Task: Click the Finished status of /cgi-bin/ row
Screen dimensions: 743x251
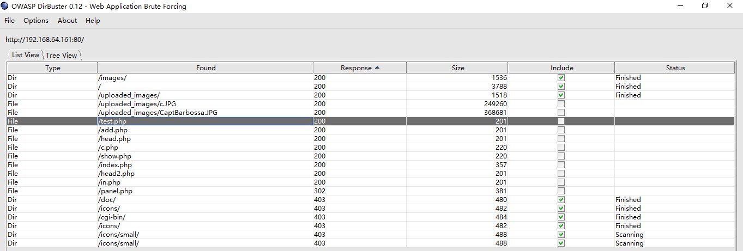Action: coord(628,217)
